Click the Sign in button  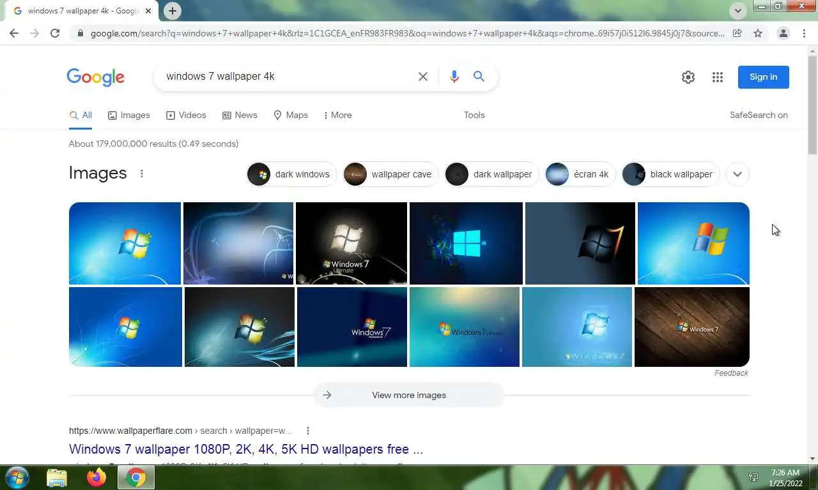[x=764, y=77]
